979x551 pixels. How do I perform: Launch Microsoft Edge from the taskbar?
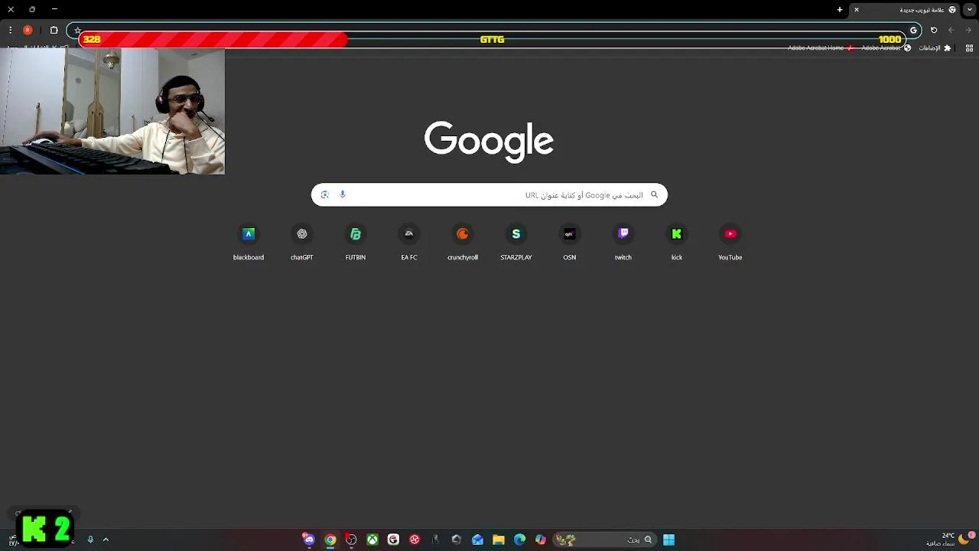point(520,540)
